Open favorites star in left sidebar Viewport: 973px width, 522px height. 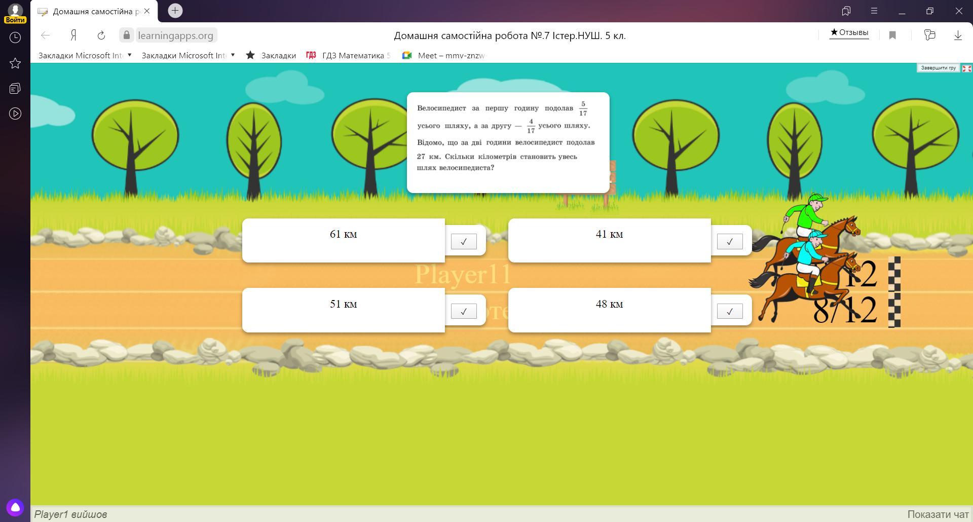15,63
